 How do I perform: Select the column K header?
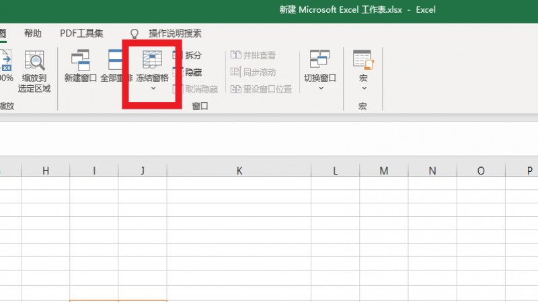pyautogui.click(x=239, y=171)
